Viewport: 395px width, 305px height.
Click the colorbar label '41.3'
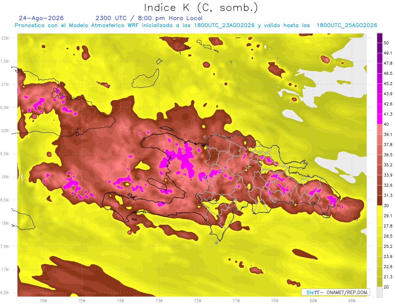coord(388,114)
